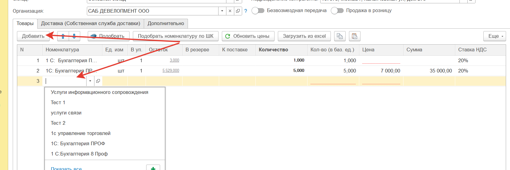Expand Номенклатура dropdown arrow in row 3
The image size is (510, 170).
[90, 81]
